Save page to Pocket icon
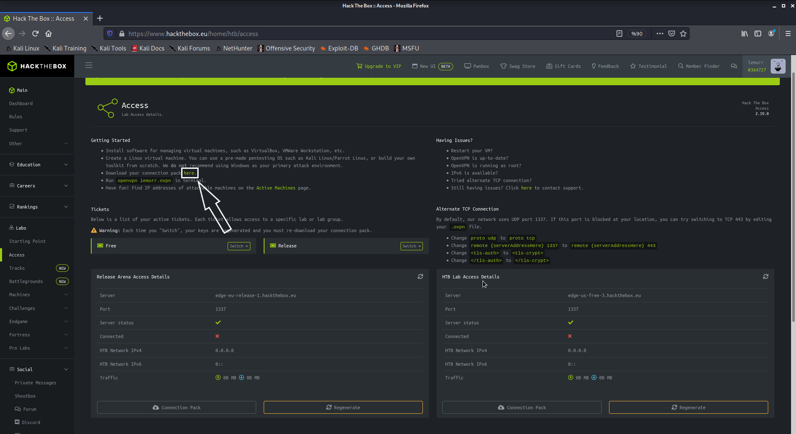 [x=672, y=34]
